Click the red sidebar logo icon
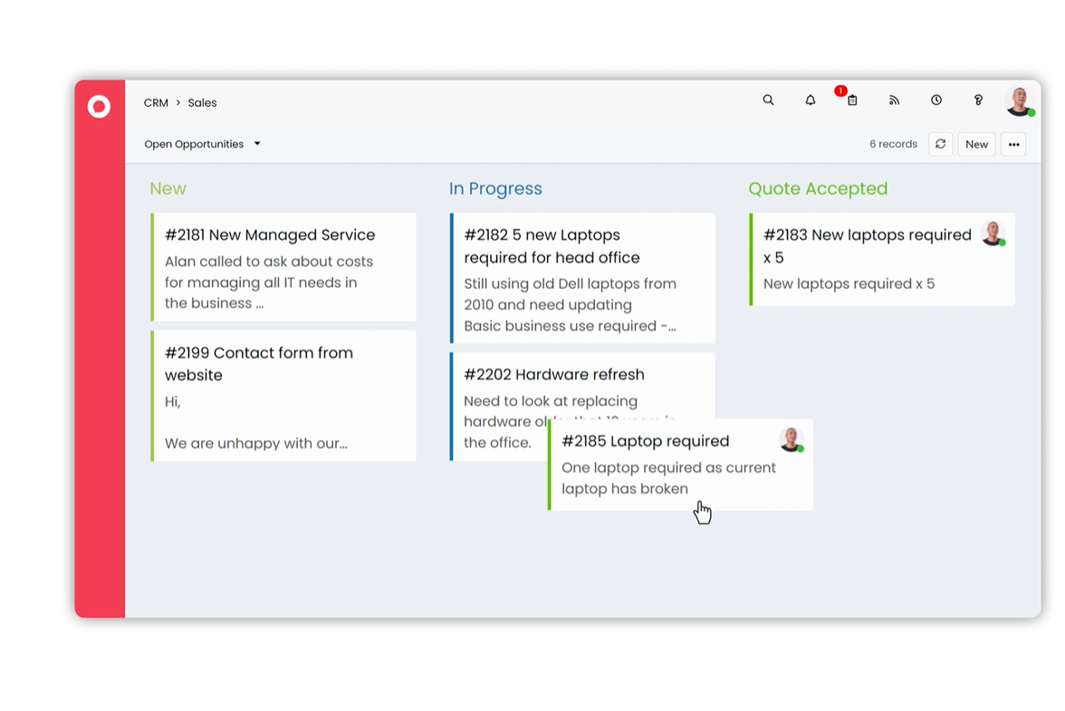 100,107
